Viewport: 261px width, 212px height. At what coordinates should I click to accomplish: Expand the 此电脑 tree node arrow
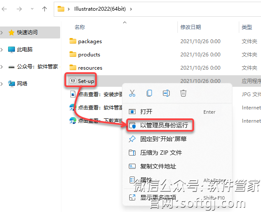pyautogui.click(x=2, y=50)
